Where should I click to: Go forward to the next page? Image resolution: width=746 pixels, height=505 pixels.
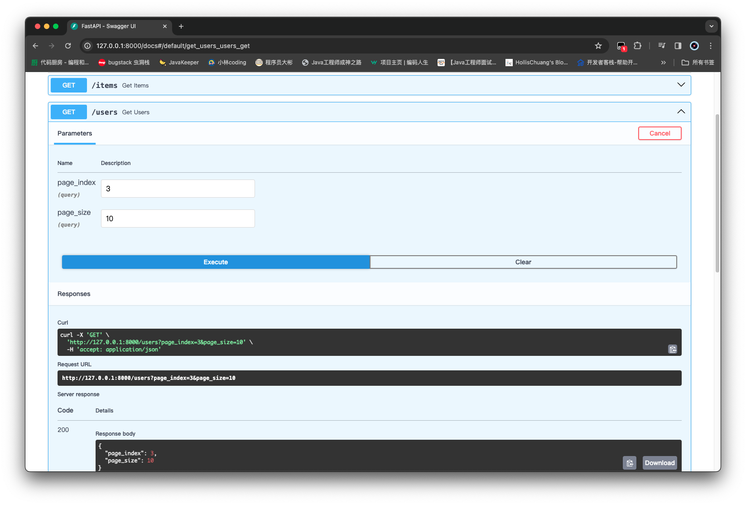click(x=52, y=46)
